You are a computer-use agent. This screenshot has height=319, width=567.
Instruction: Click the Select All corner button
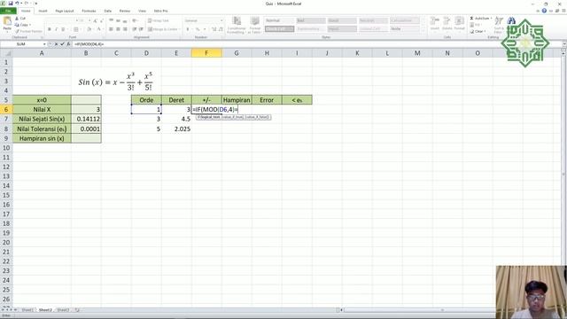coord(6,53)
